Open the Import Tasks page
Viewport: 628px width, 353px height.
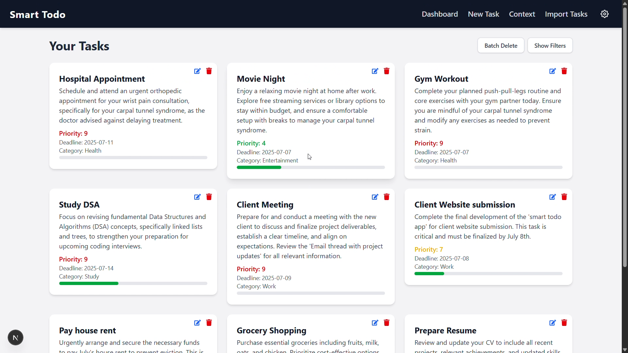point(566,14)
